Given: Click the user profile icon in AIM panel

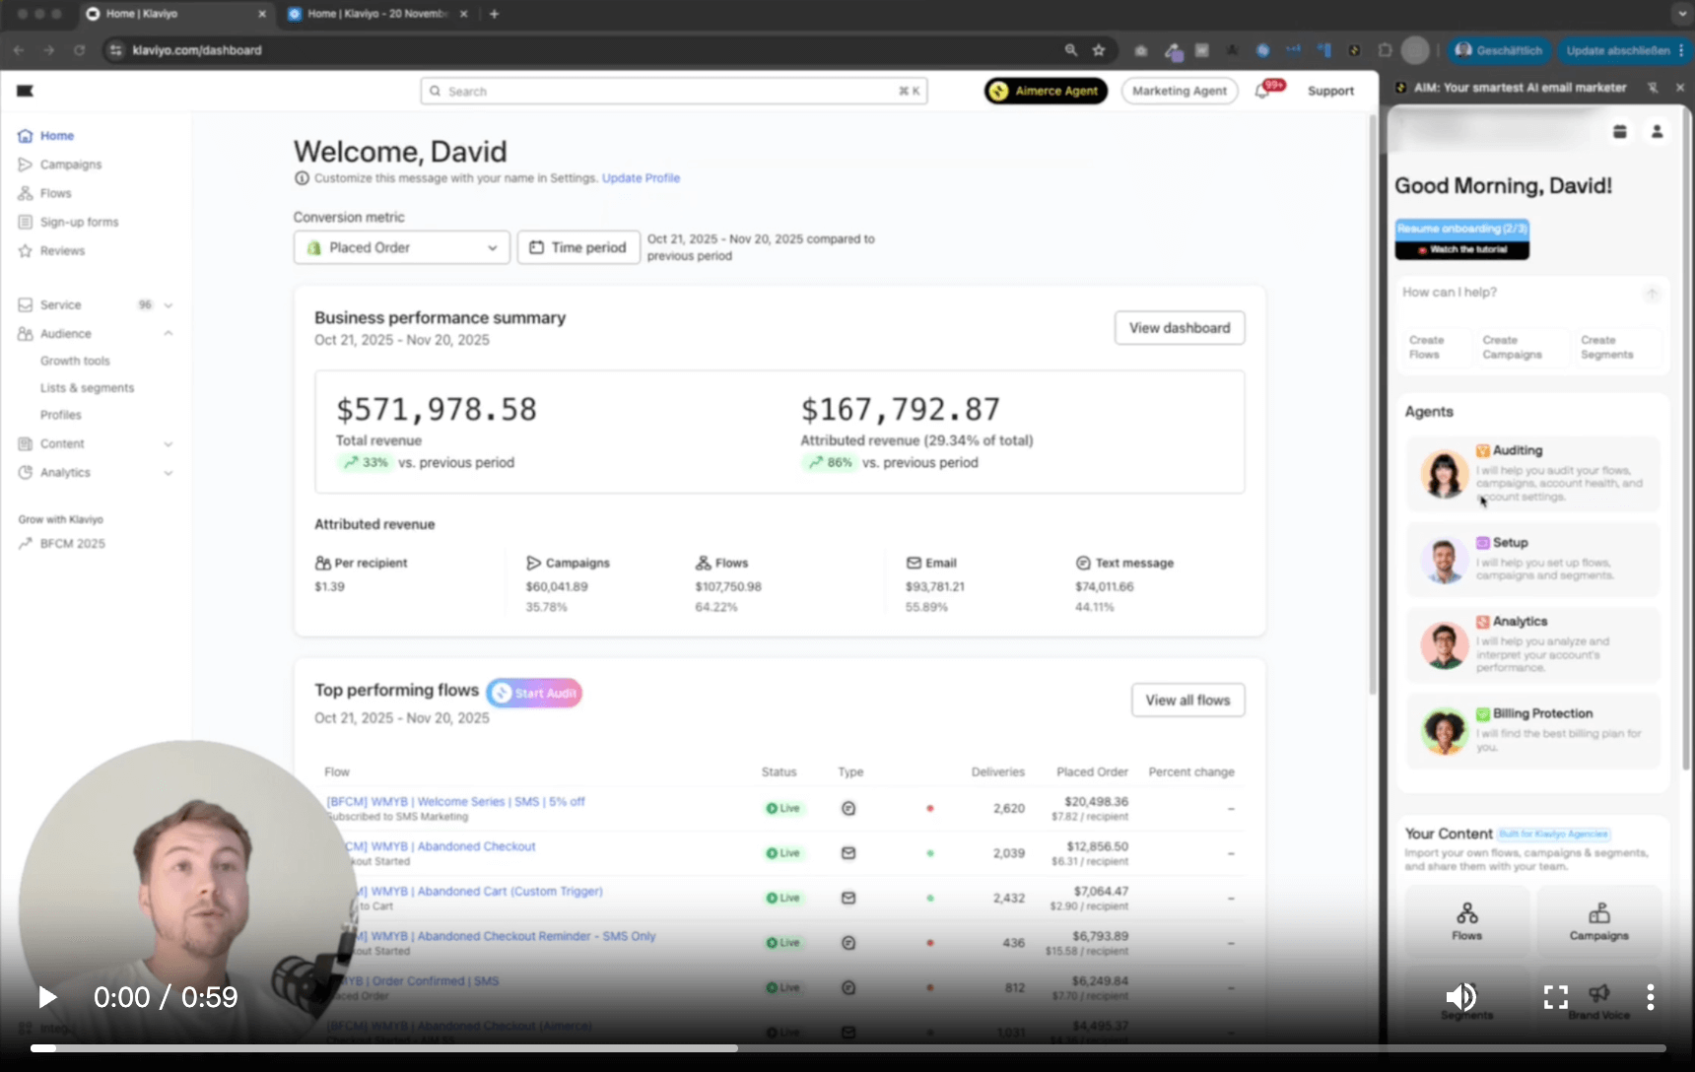Looking at the screenshot, I should 1657,132.
